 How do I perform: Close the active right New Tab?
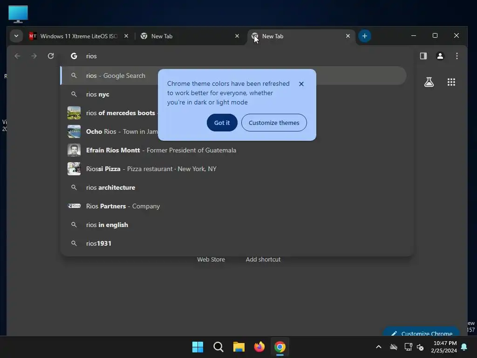click(348, 36)
